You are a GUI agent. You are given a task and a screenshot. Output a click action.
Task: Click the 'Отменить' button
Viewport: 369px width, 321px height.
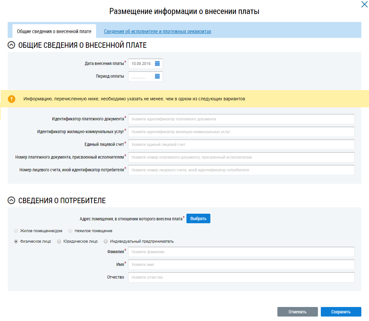point(297,312)
